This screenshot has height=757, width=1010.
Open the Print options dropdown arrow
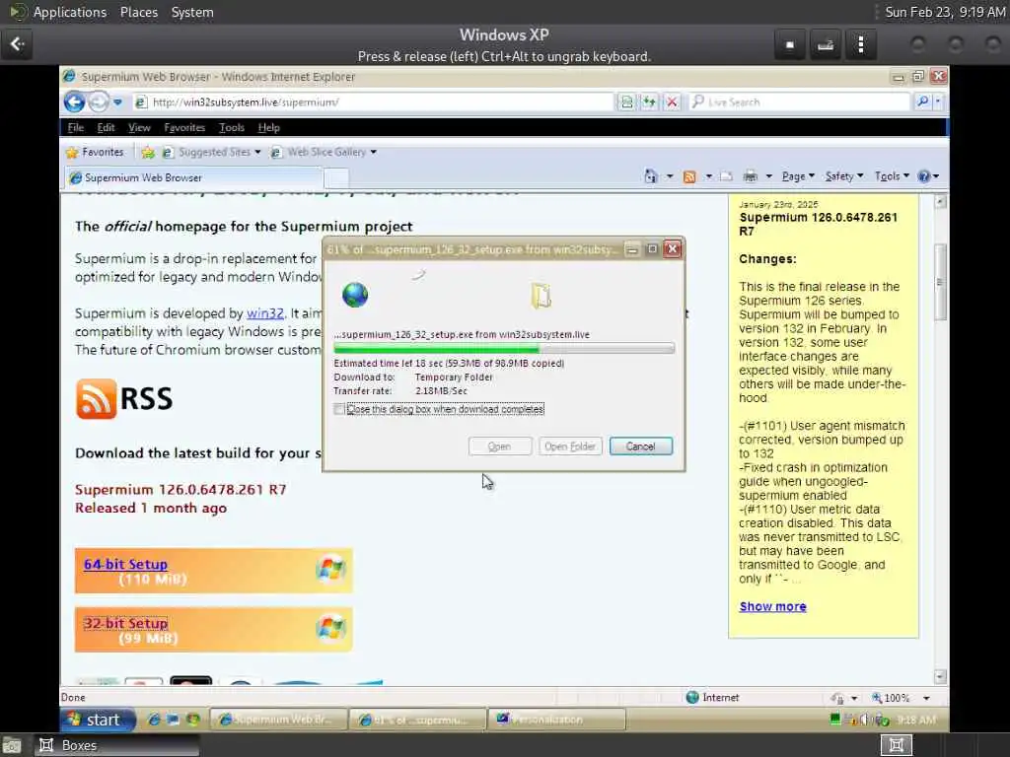point(768,176)
